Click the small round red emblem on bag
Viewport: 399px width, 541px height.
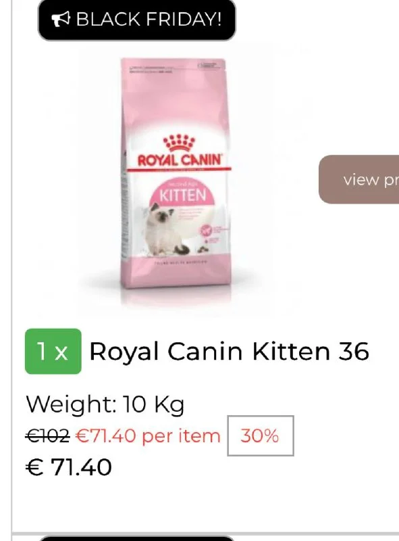pyautogui.click(x=206, y=230)
